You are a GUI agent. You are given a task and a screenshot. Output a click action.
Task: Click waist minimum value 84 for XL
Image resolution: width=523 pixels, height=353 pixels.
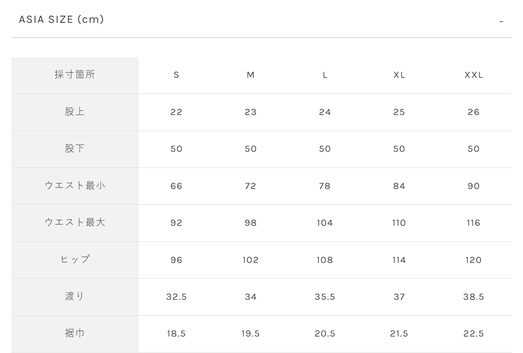(x=399, y=186)
